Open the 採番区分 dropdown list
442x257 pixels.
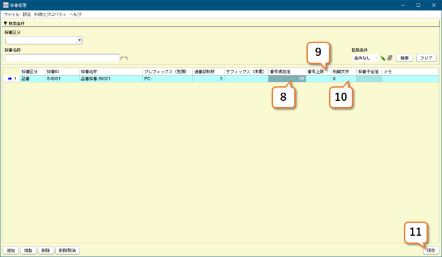[79, 40]
